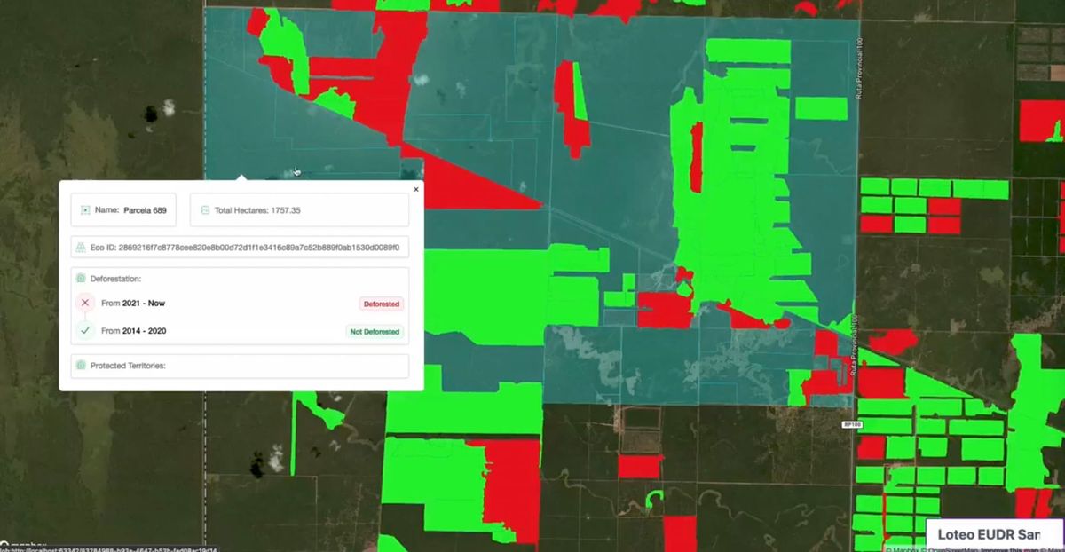Close the Parcela 689 info popup

click(x=416, y=189)
